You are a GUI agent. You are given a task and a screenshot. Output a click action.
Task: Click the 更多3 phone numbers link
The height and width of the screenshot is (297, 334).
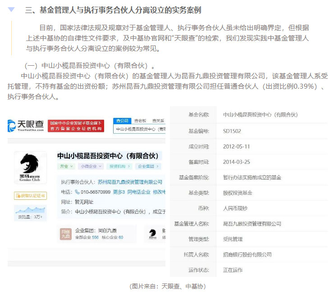tap(119, 192)
